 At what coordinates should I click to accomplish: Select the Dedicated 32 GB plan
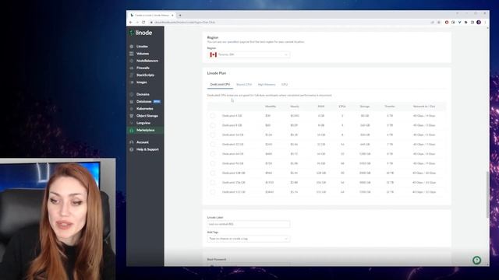(212, 145)
